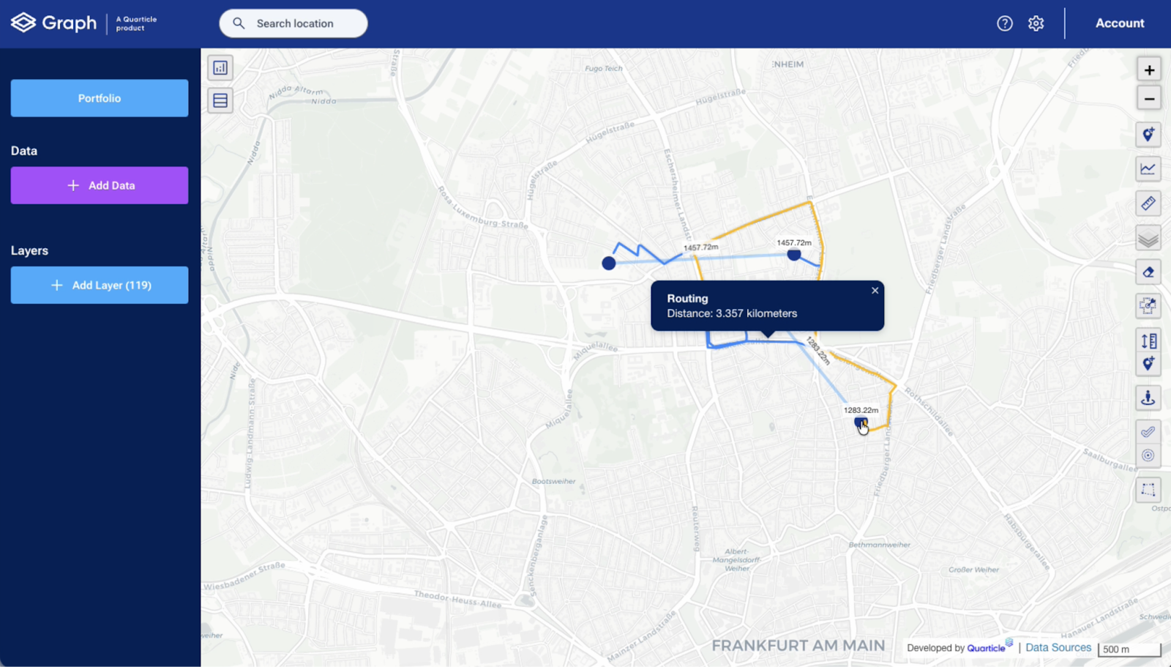Expand the Add Layer list
This screenshot has height=667, width=1171.
pos(99,285)
